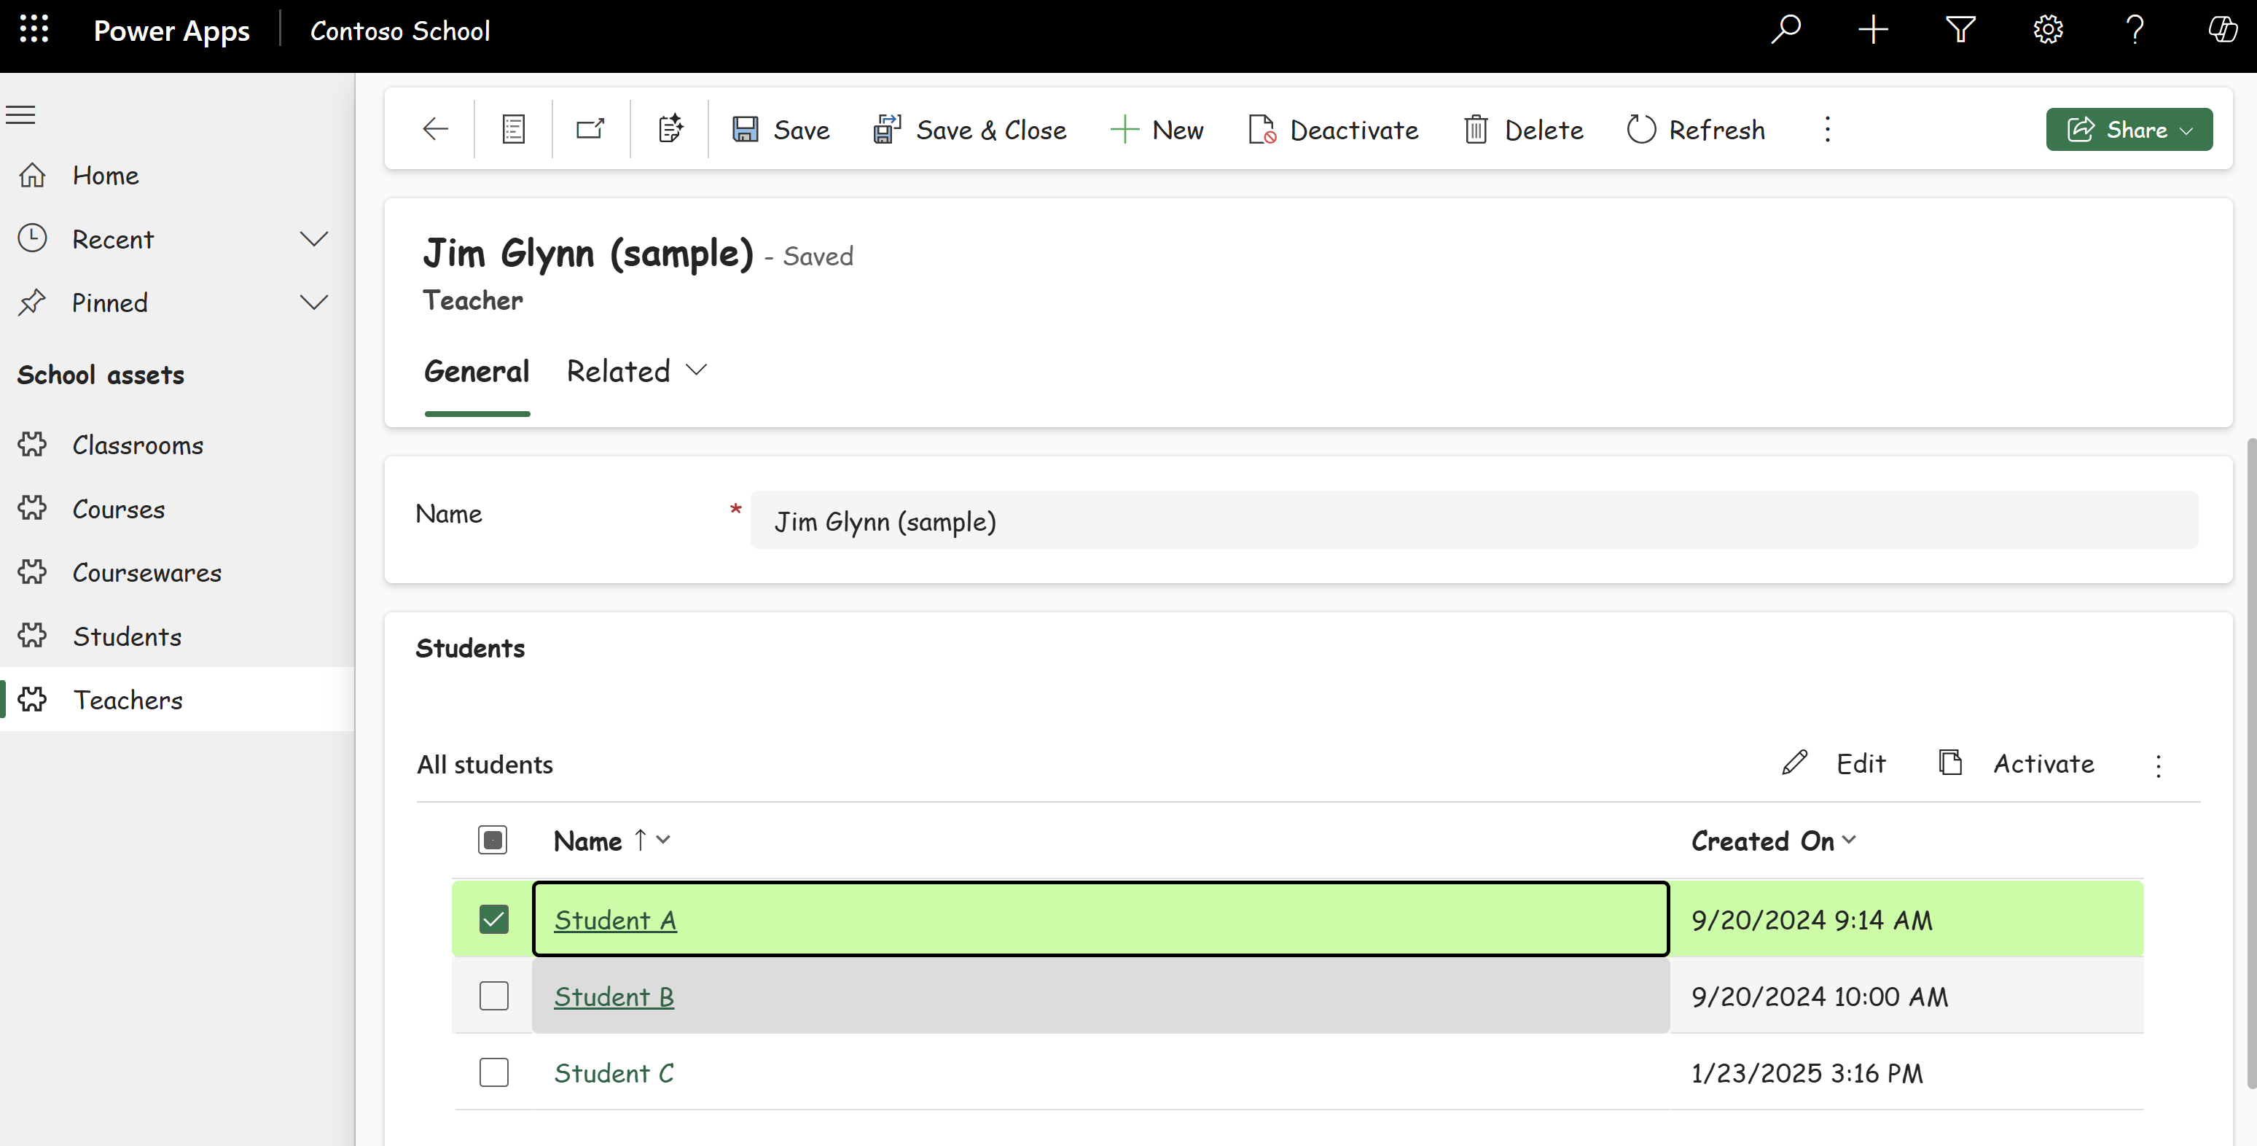The width and height of the screenshot is (2257, 1146).
Task: Uncheck the Student A row checkbox
Action: [x=493, y=919]
